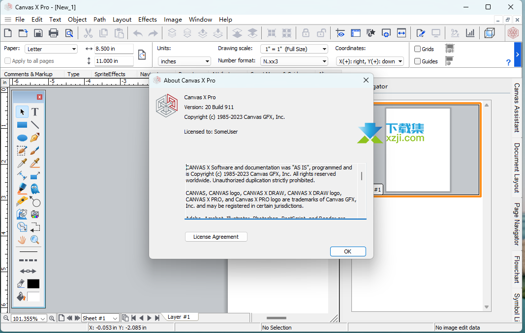Image resolution: width=525 pixels, height=333 pixels.
Task: Select the Camera capture tool
Action: click(x=35, y=214)
